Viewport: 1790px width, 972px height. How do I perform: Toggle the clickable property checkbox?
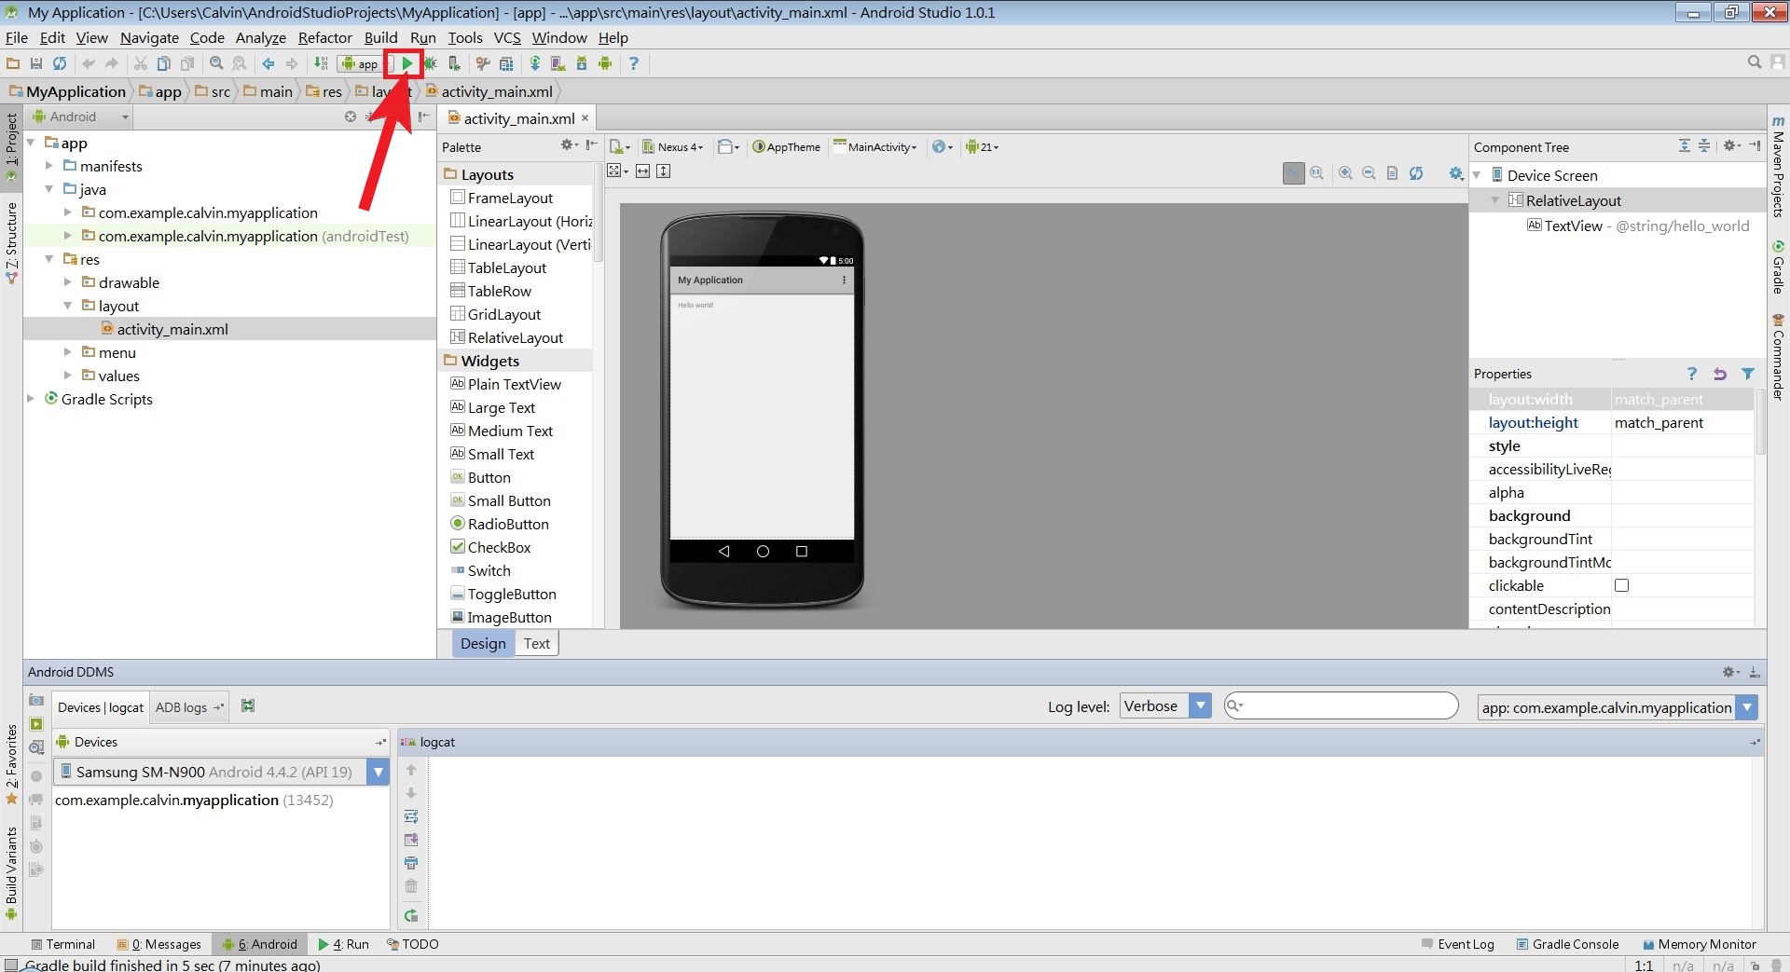click(1621, 585)
